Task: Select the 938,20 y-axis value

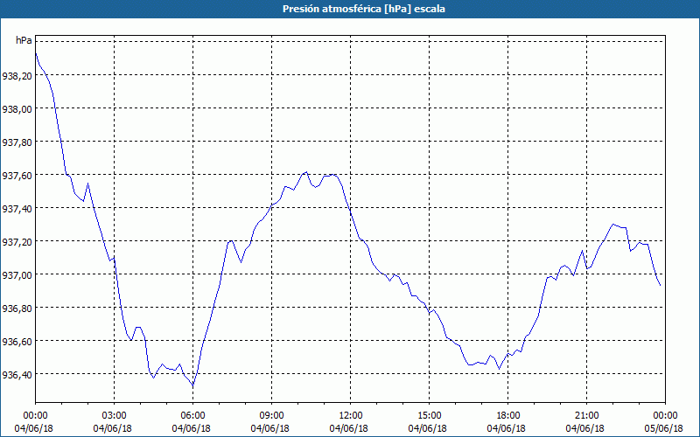Action: (x=17, y=76)
